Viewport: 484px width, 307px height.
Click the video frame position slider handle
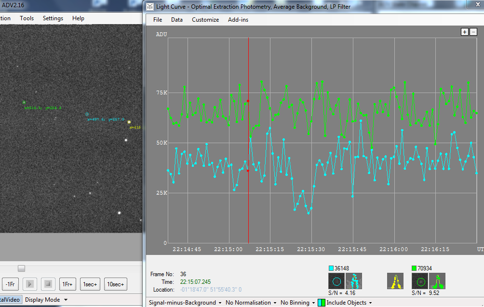(21, 268)
